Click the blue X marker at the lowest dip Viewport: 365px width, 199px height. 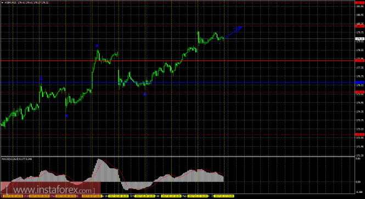(x=66, y=116)
